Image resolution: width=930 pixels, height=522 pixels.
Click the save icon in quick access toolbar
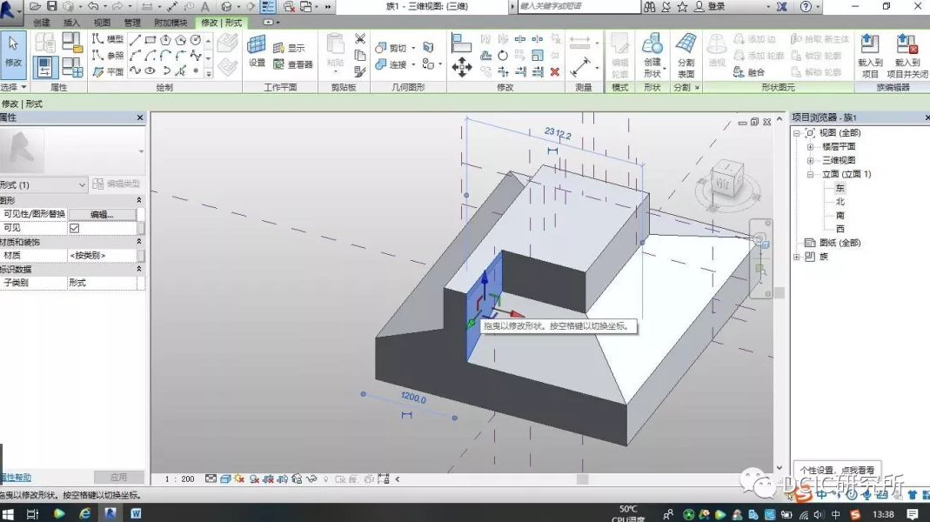(51, 7)
